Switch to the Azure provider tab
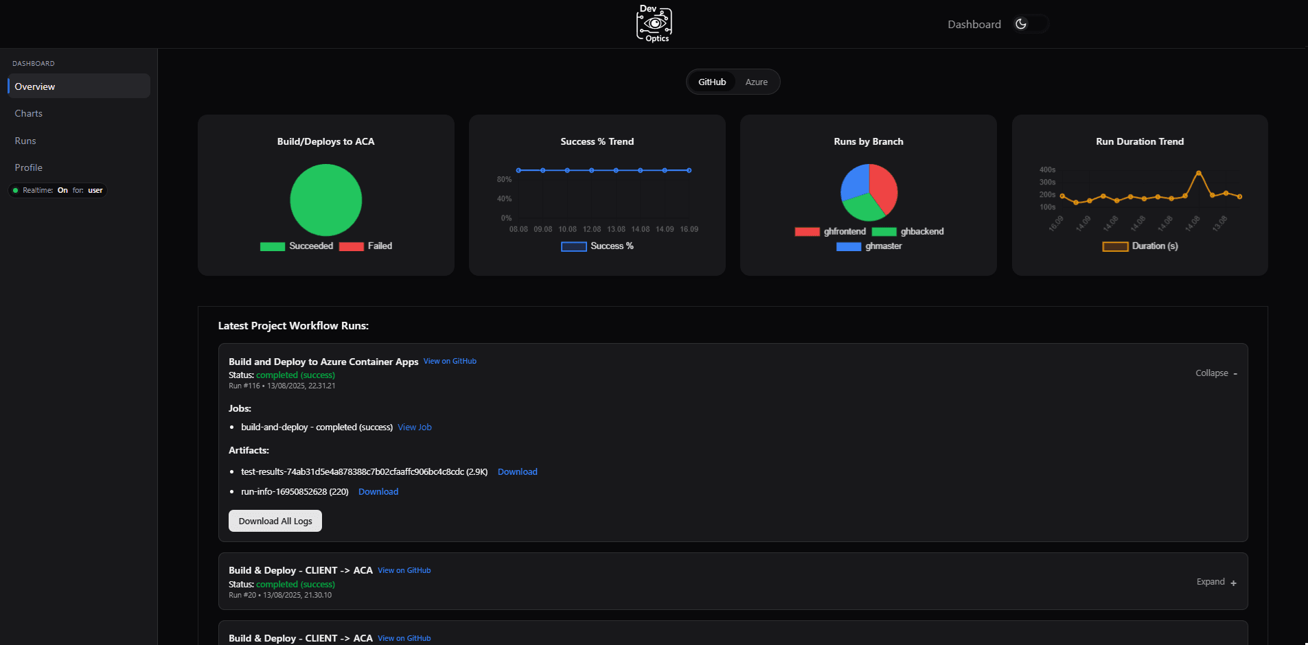 coord(756,82)
